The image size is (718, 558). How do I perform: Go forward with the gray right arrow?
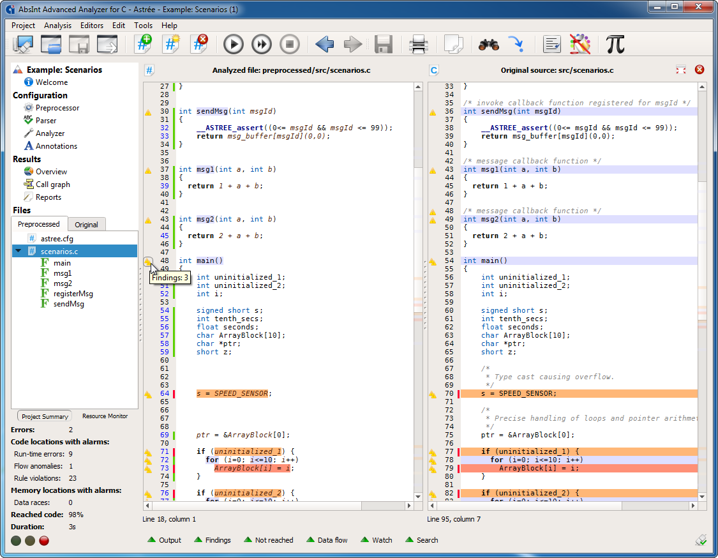click(352, 45)
